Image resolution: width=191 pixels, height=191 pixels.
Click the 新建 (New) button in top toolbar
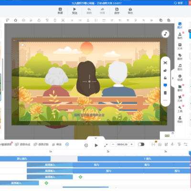point(60,11)
